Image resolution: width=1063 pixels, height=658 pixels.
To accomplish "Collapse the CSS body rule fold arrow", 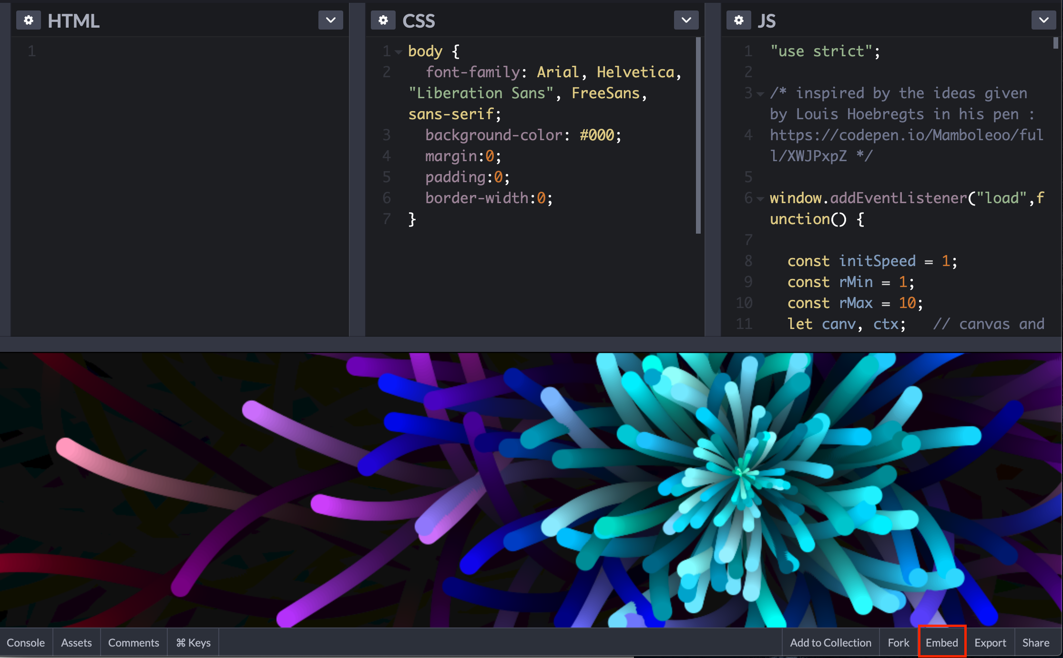I will click(399, 51).
